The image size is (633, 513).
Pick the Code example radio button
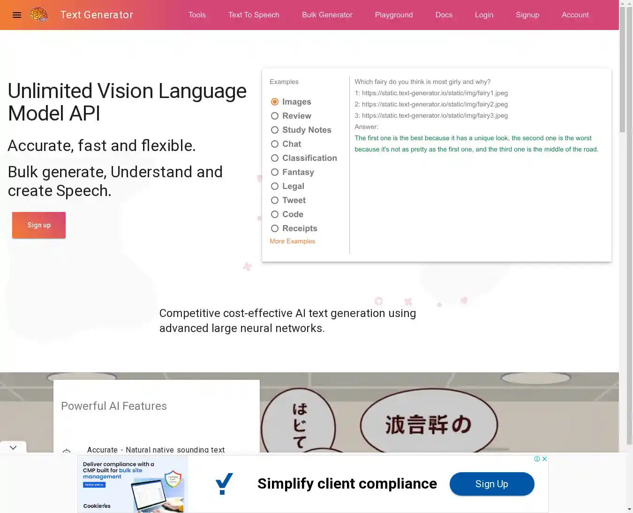[275, 214]
